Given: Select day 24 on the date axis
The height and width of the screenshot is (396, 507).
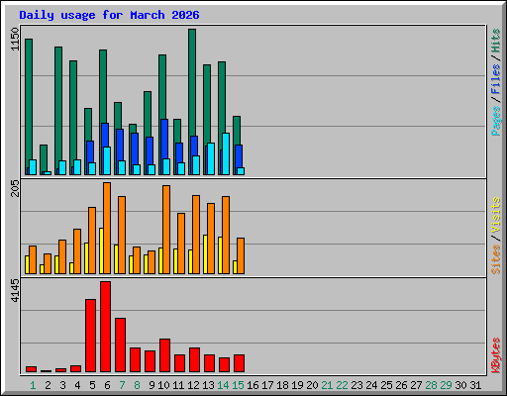Looking at the screenshot, I should (x=371, y=385).
